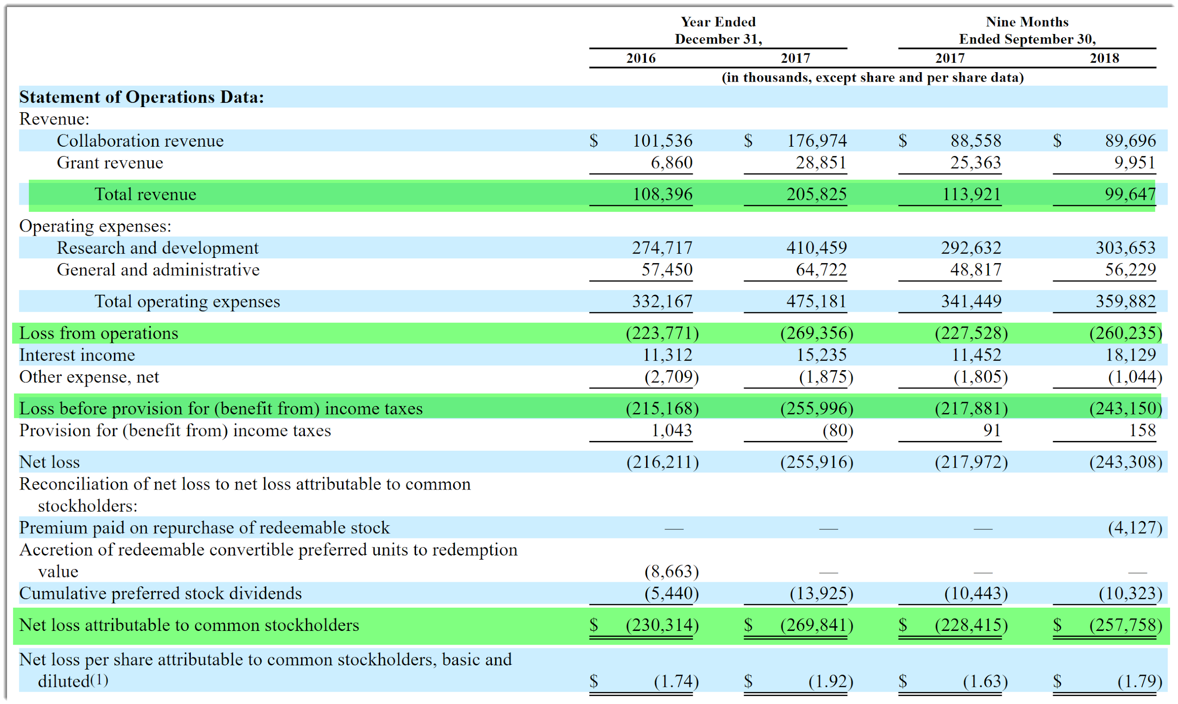Image resolution: width=1178 pixels, height=704 pixels.
Task: Click the income tax benefit value (80)
Action: coord(838,431)
